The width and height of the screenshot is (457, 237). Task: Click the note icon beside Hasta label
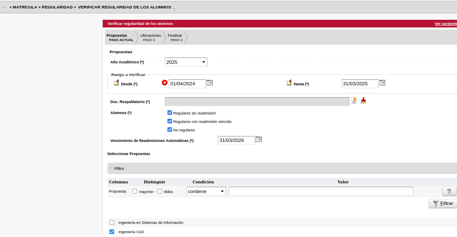(289, 83)
